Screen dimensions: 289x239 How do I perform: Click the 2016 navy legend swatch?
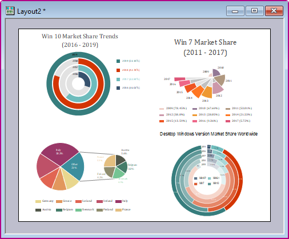pyautogui.click(x=118, y=88)
